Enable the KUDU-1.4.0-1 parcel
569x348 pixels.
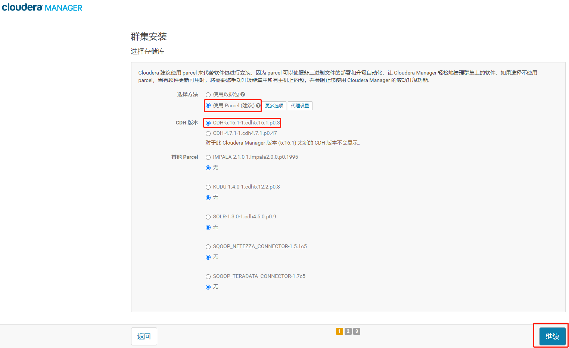click(x=208, y=187)
